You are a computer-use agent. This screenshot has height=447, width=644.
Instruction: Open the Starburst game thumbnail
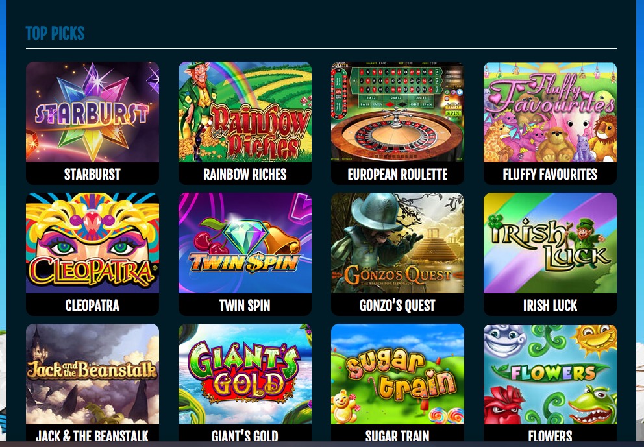pos(92,112)
